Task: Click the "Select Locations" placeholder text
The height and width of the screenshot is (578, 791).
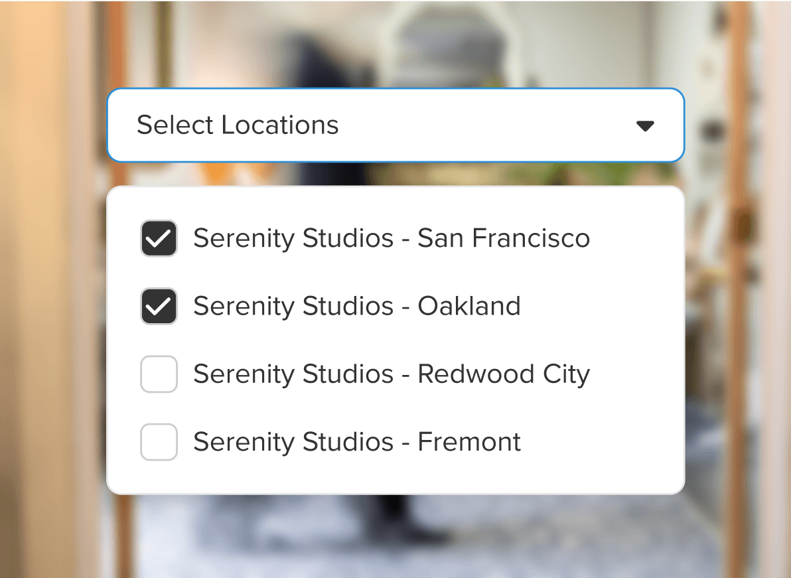Action: (x=238, y=125)
